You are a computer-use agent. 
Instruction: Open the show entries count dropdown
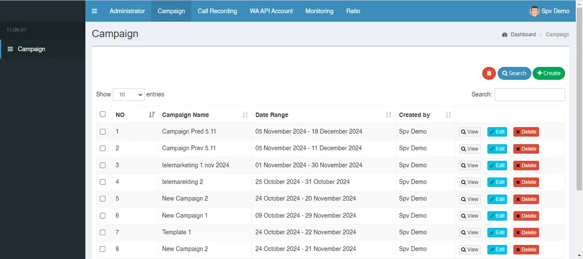(x=129, y=95)
